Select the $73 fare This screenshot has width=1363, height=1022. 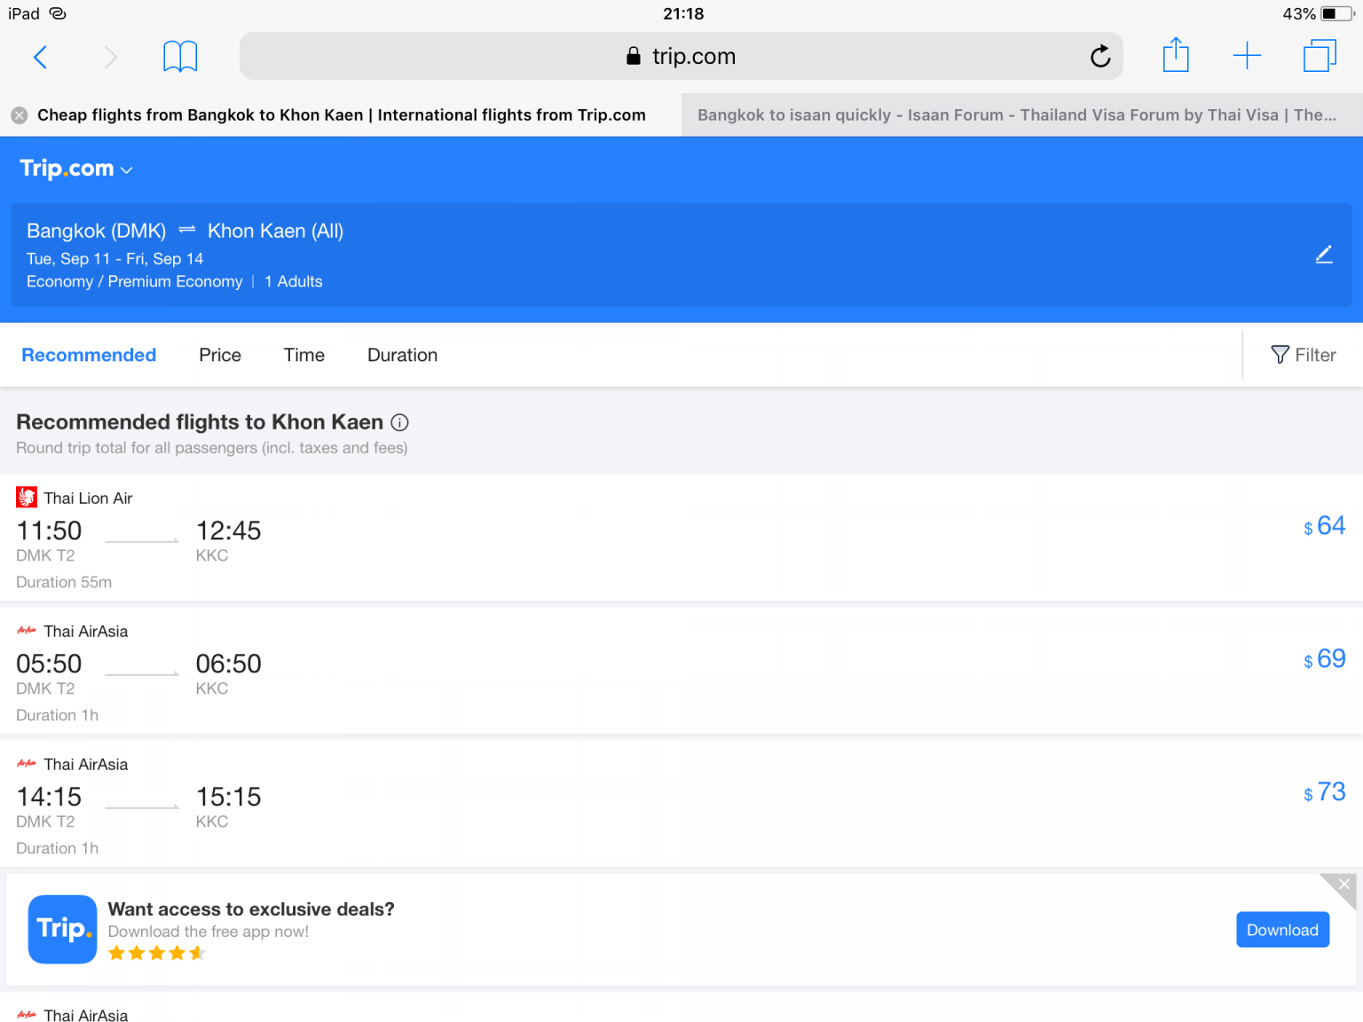pyautogui.click(x=1324, y=792)
